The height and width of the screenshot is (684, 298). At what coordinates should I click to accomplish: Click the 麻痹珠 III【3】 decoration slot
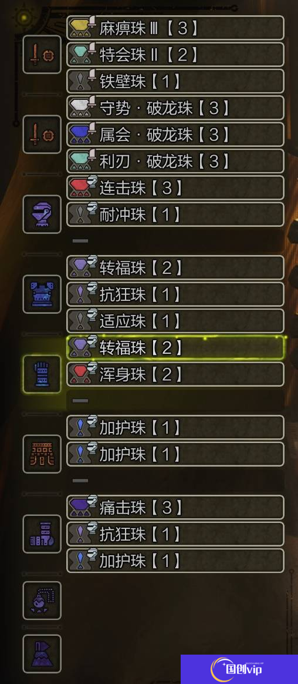[x=175, y=28]
